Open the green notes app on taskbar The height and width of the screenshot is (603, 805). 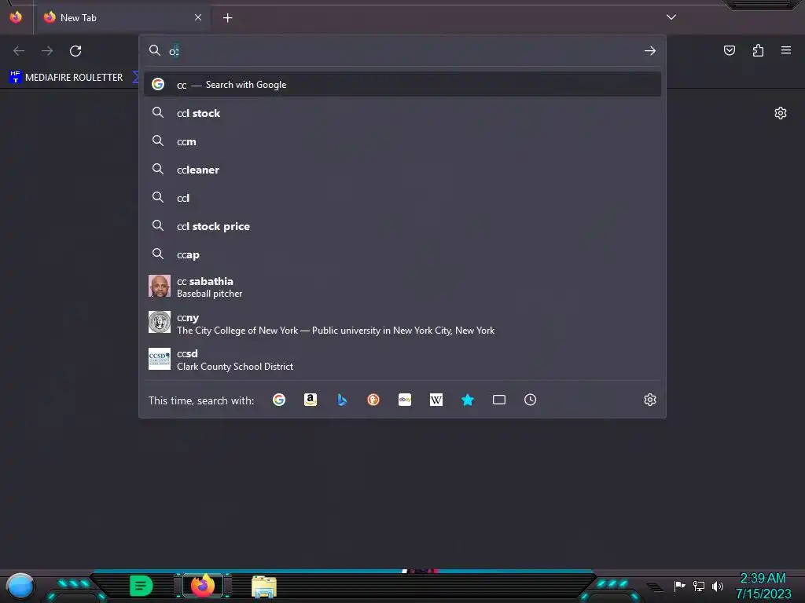[141, 586]
